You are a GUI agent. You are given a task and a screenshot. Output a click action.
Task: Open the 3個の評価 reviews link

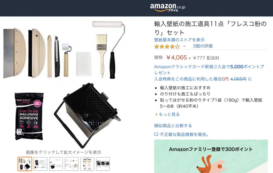[203, 46]
